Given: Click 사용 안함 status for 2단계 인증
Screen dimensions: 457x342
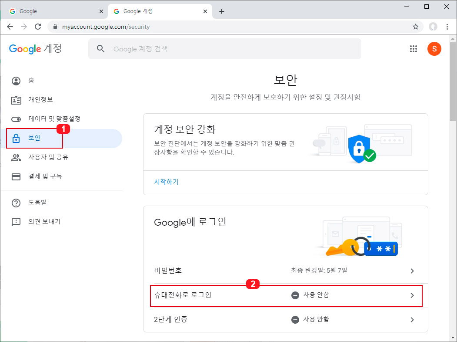Looking at the screenshot, I should (x=310, y=319).
